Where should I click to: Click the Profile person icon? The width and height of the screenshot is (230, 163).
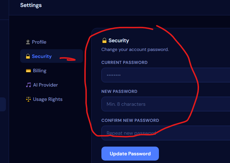28,42
